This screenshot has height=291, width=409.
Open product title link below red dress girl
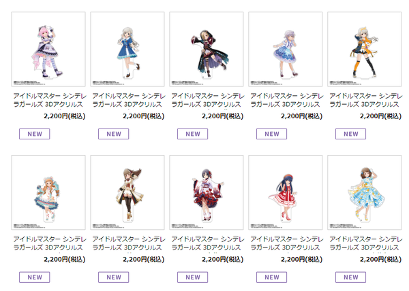point(287,243)
